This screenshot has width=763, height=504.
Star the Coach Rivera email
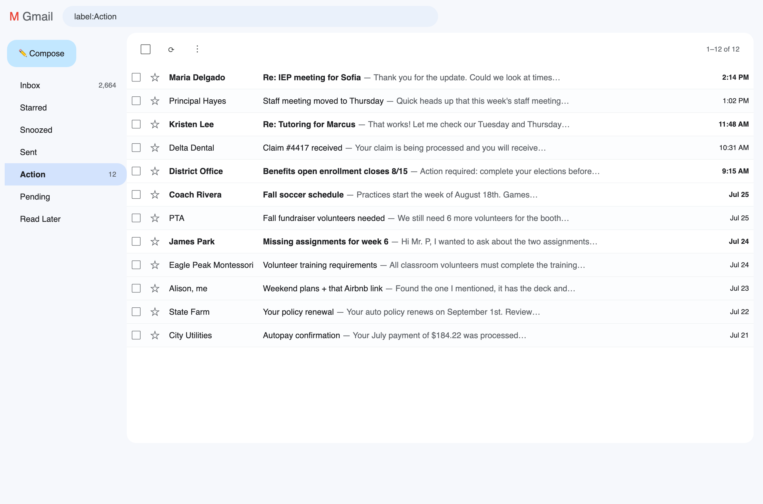coord(155,195)
